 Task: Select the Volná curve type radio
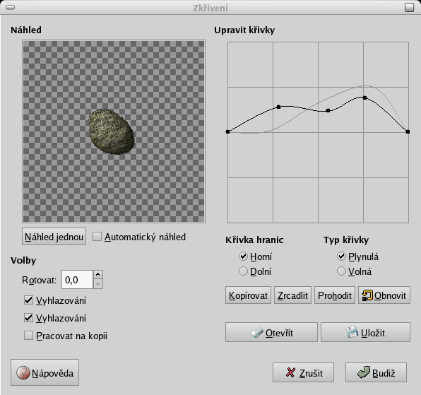coord(341,271)
